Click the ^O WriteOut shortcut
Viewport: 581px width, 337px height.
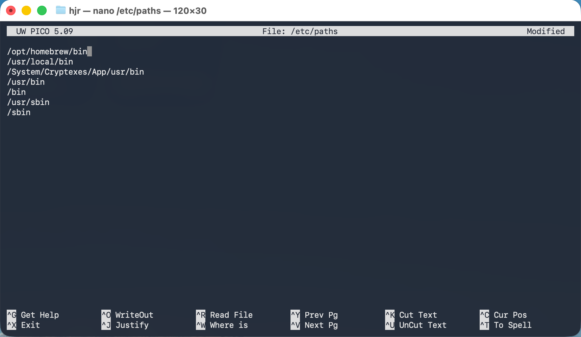[127, 315]
